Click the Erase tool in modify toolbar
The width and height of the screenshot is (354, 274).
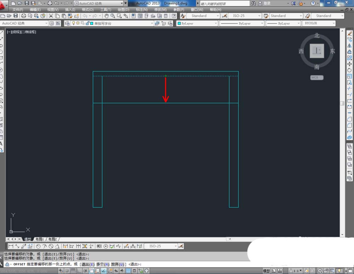(x=349, y=33)
